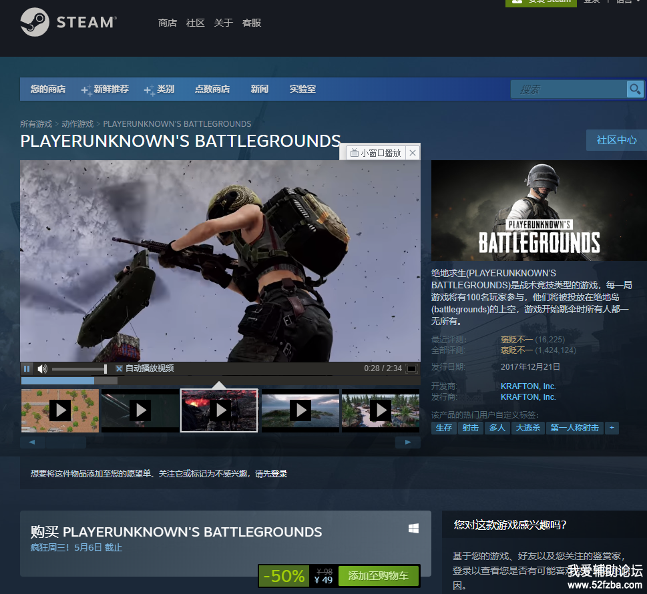The height and width of the screenshot is (594, 647).
Task: Open the 社区 menu
Action: [x=196, y=23]
